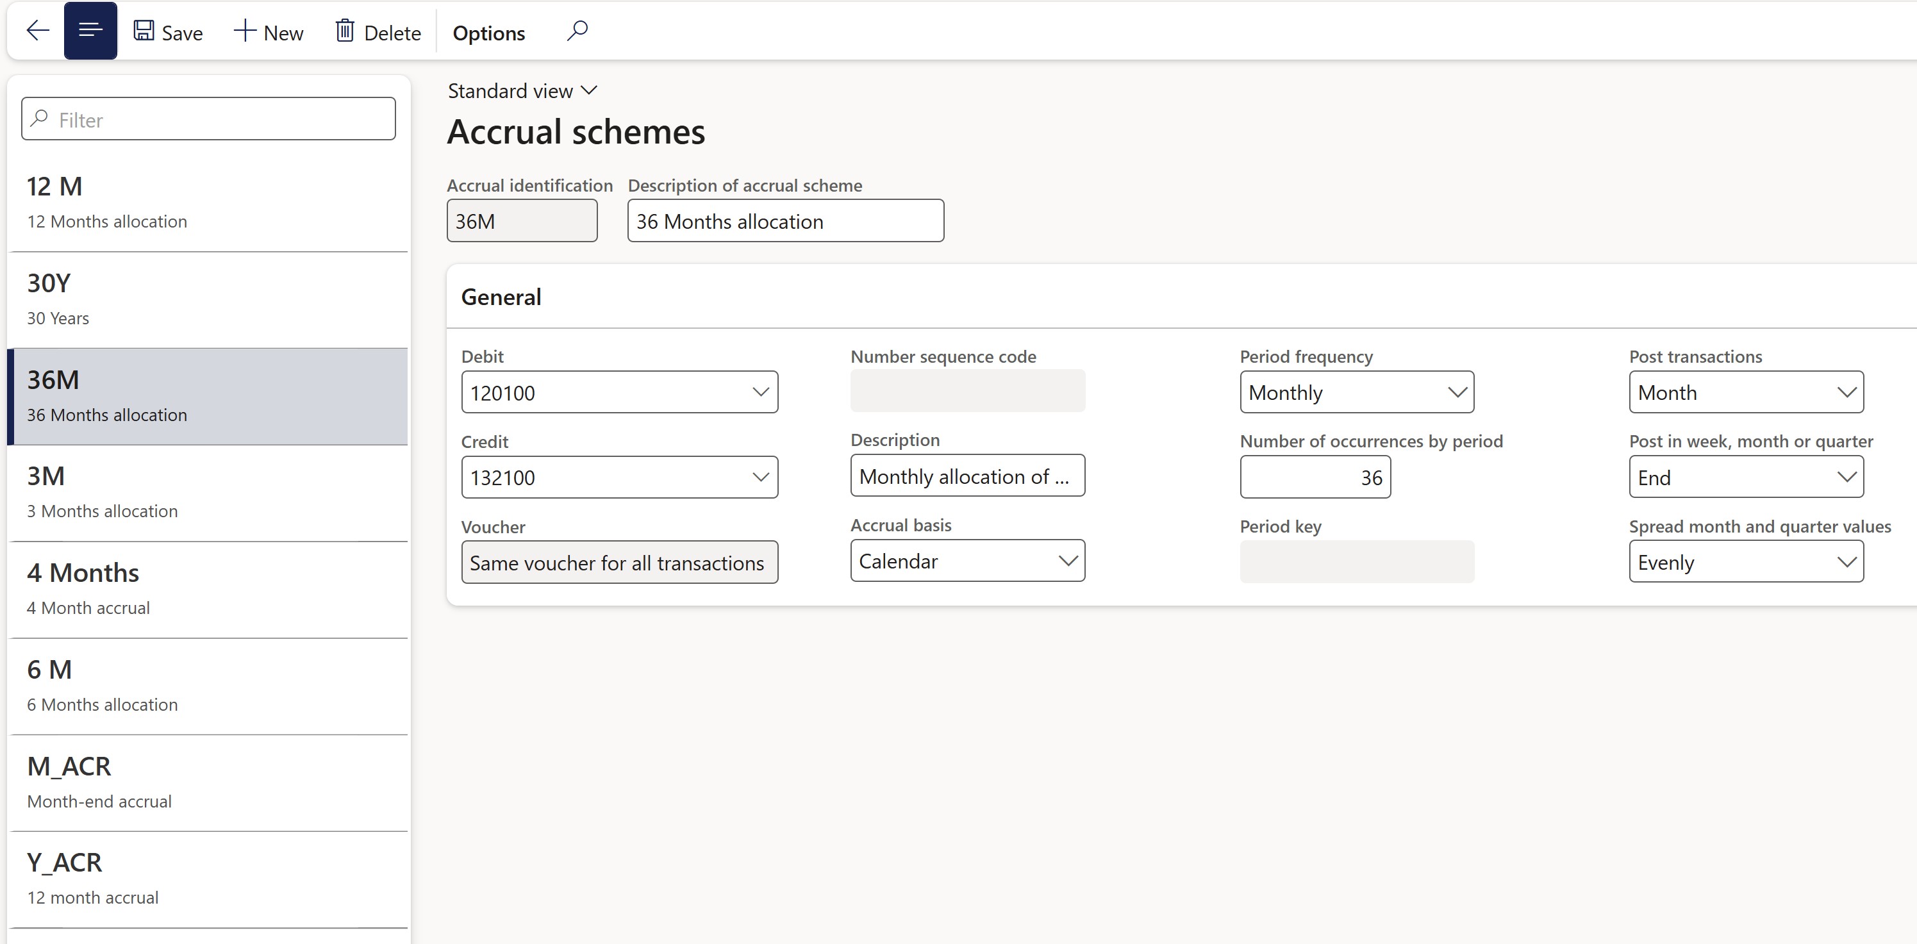The height and width of the screenshot is (944, 1917).
Task: Open the toolbar search magnifier icon
Action: 577,31
